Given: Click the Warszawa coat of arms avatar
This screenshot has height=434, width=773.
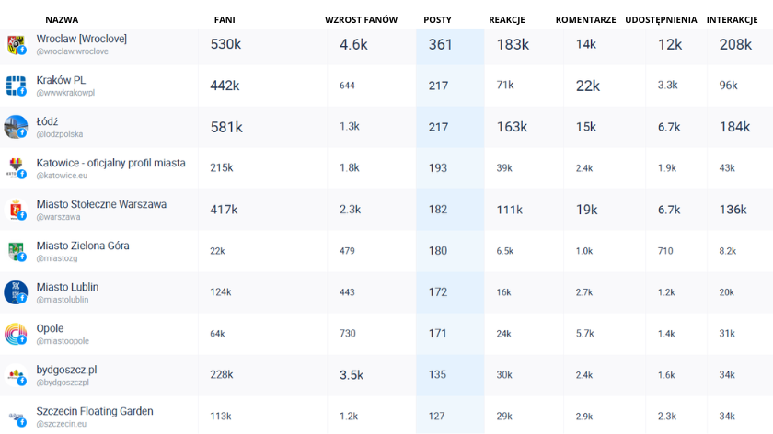Looking at the screenshot, I should click(x=16, y=210).
